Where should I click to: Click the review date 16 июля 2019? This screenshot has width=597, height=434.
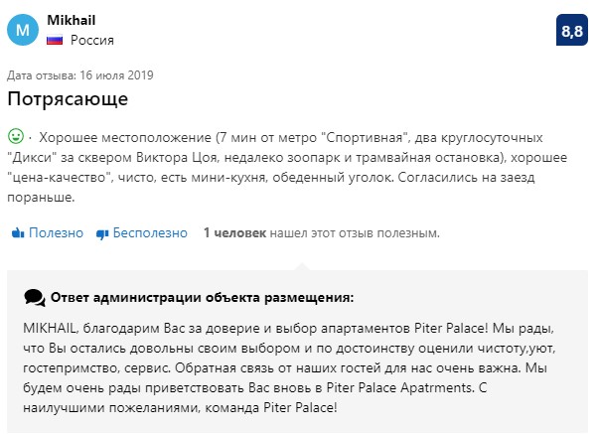116,75
